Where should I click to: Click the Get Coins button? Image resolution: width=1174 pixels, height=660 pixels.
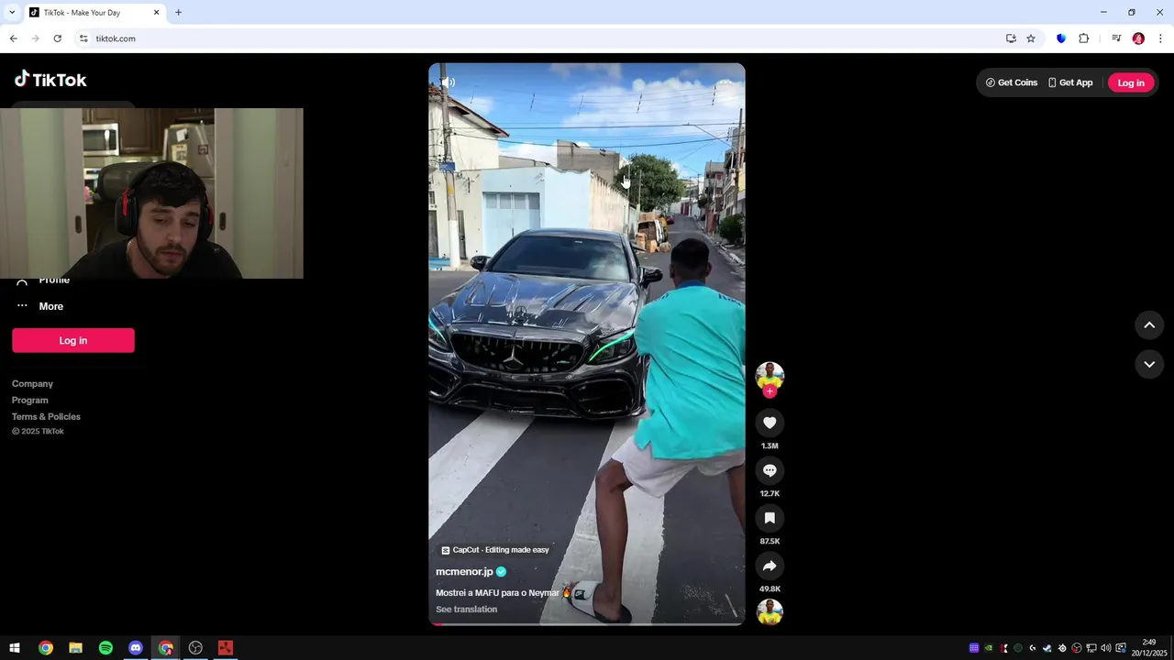coord(1012,82)
